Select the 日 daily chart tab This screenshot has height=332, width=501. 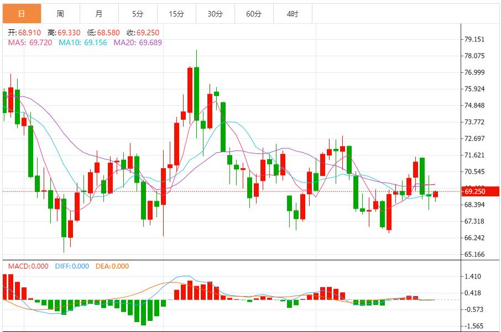(x=21, y=14)
